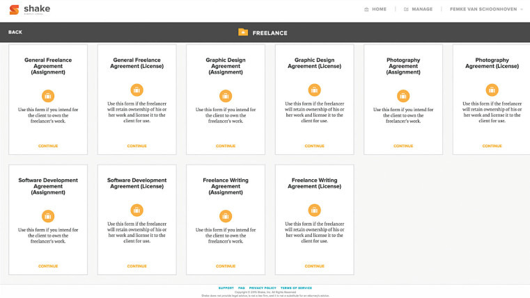Open the Support footer link
The height and width of the screenshot is (298, 530).
click(x=226, y=288)
